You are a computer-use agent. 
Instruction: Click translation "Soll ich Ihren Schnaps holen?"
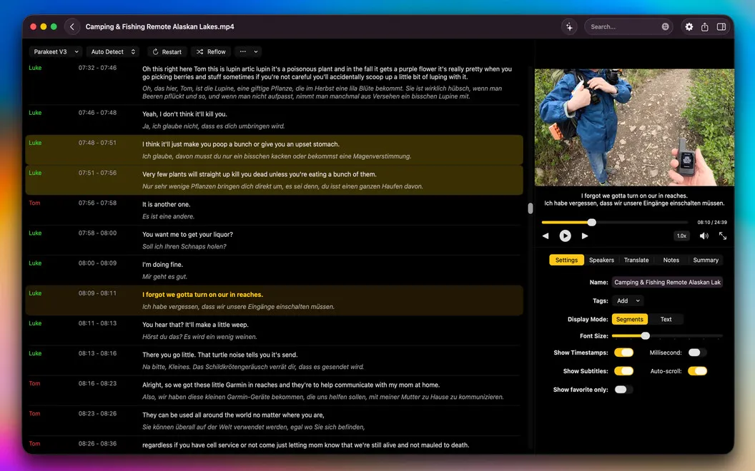pyautogui.click(x=184, y=246)
